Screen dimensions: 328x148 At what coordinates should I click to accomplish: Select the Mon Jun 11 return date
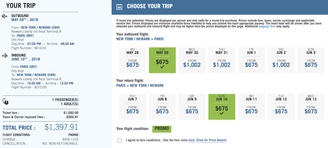[x=251, y=107]
